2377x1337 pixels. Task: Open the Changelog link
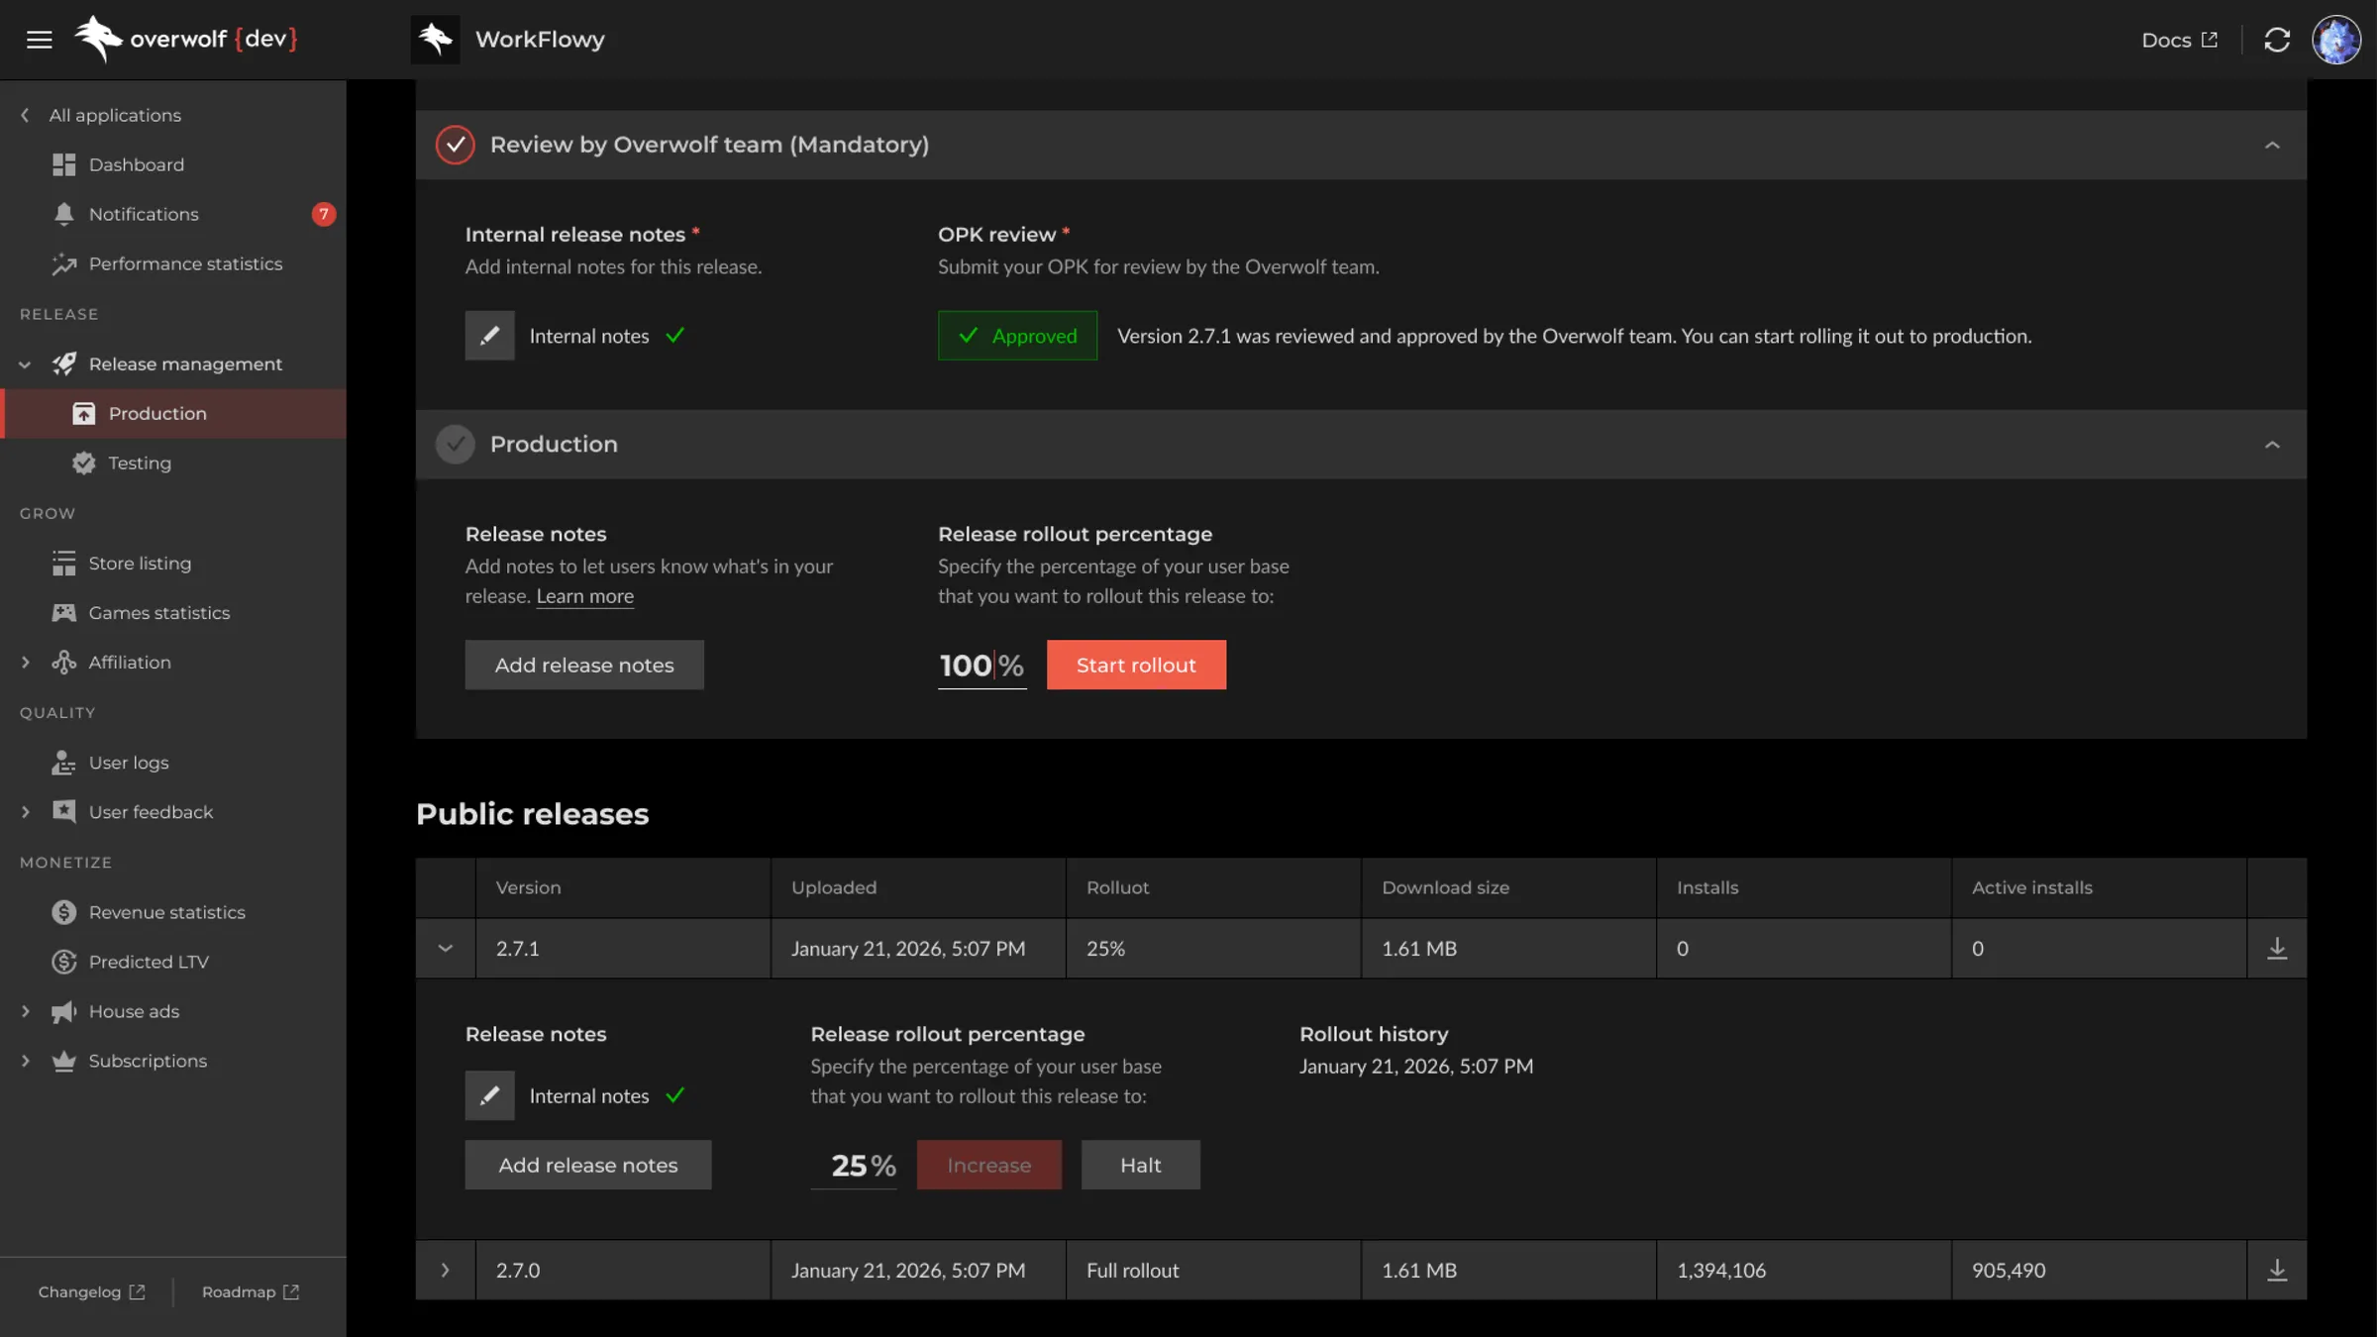(91, 1291)
